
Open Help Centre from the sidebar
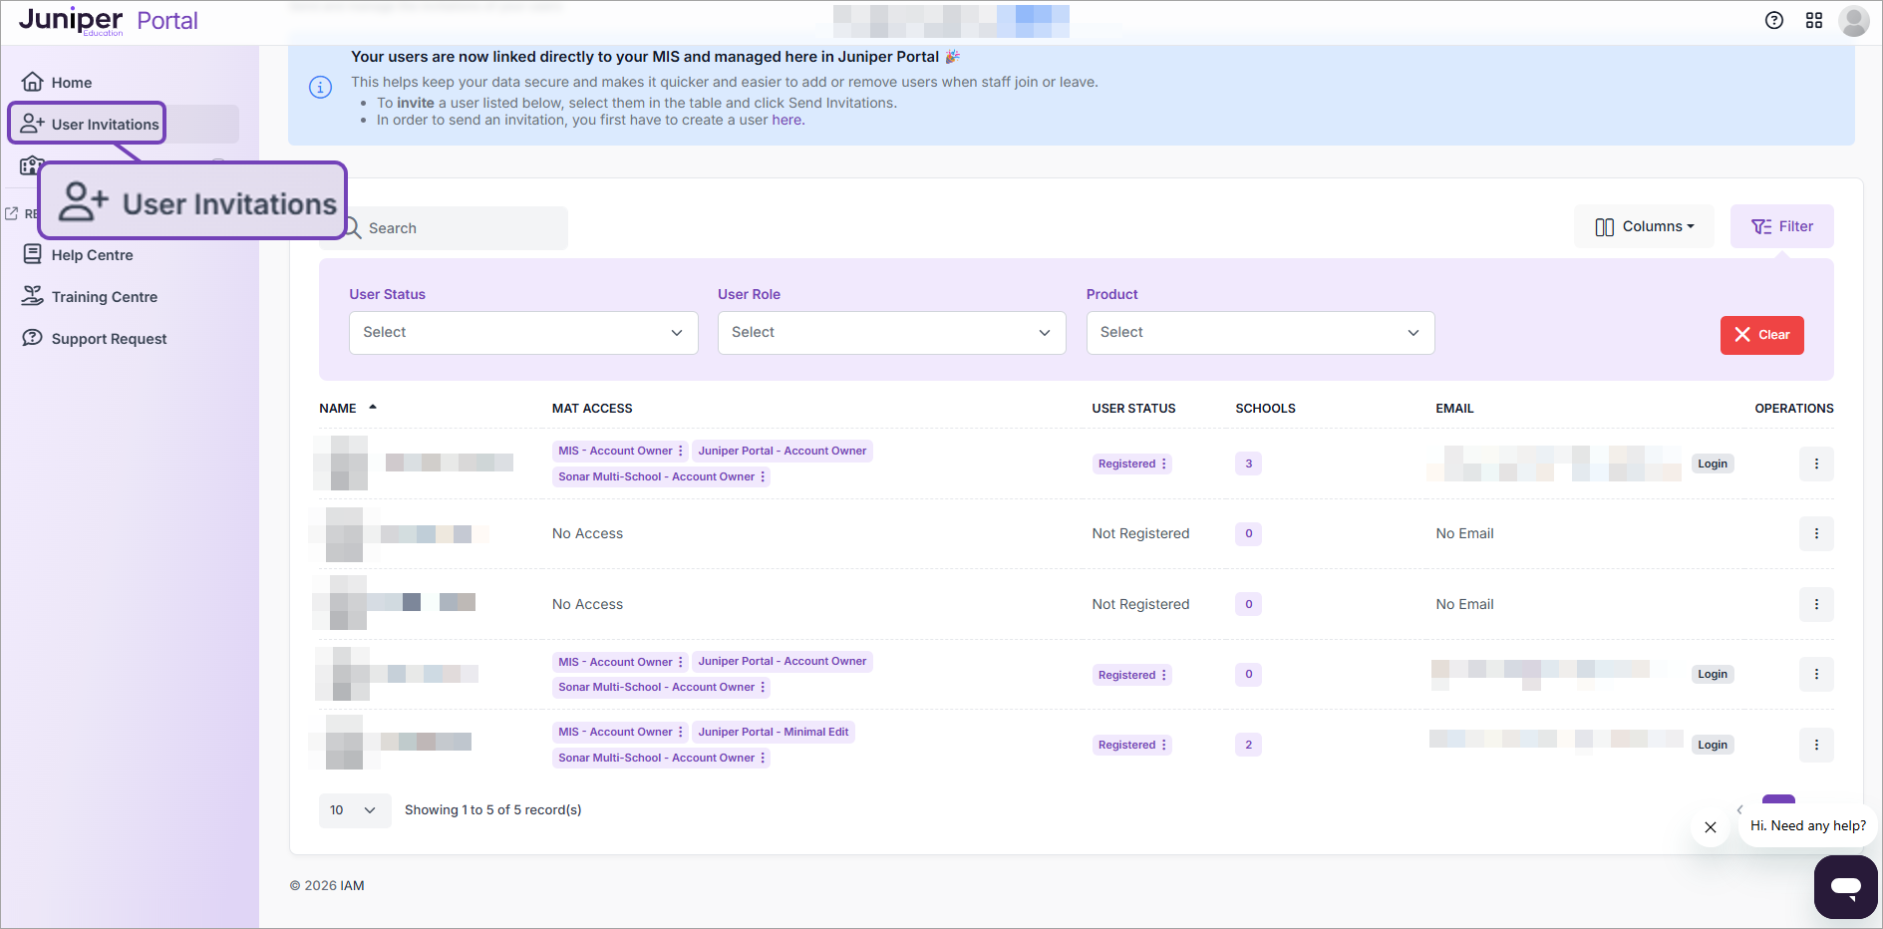tap(78, 255)
